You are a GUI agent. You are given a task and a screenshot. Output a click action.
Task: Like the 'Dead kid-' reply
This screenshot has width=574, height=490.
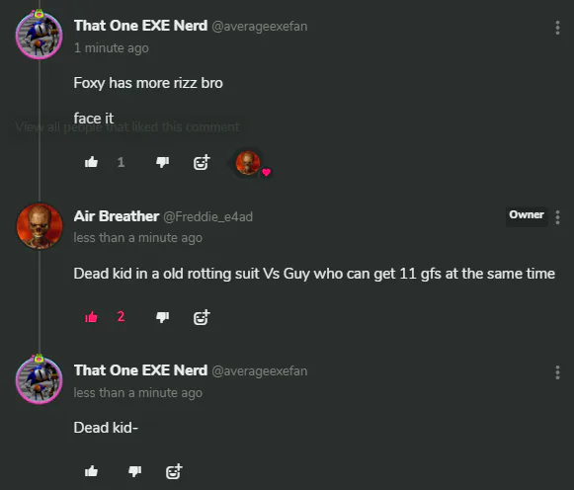[91, 471]
